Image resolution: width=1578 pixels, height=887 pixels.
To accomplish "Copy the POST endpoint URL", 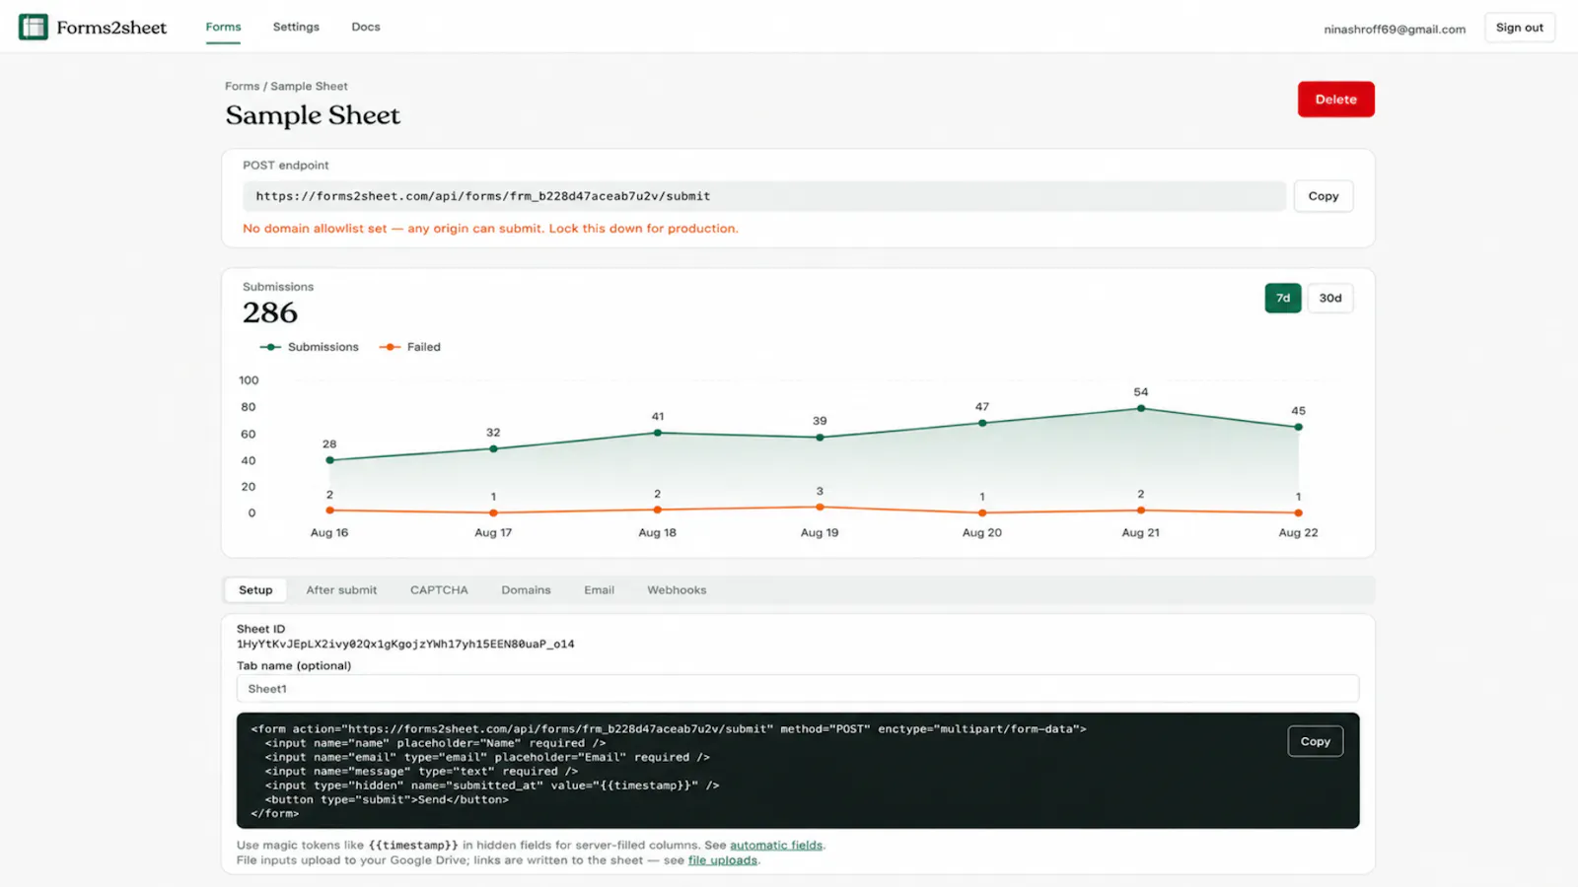I will coord(1324,196).
